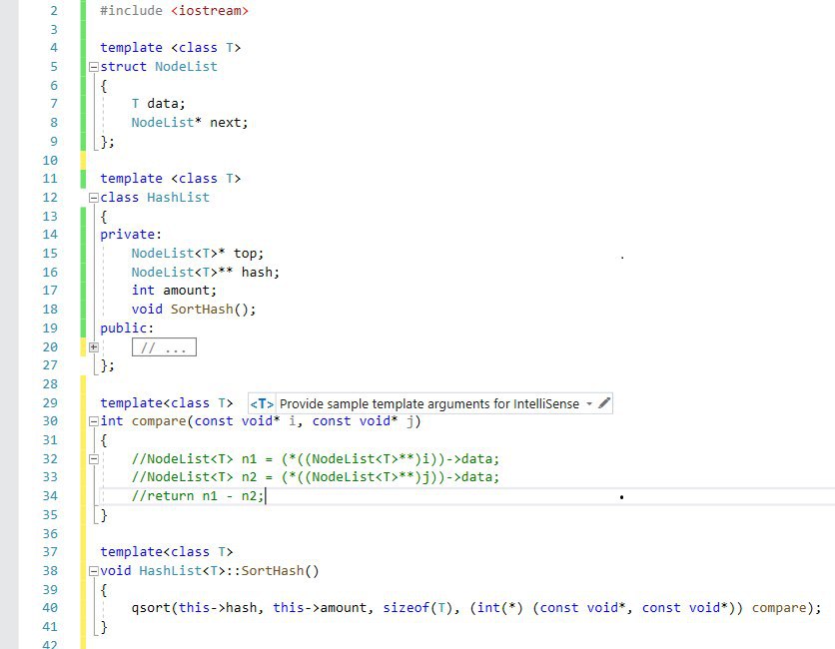The width and height of the screenshot is (835, 649).
Task: Collapse the comment block at line 32
Action: 94,459
